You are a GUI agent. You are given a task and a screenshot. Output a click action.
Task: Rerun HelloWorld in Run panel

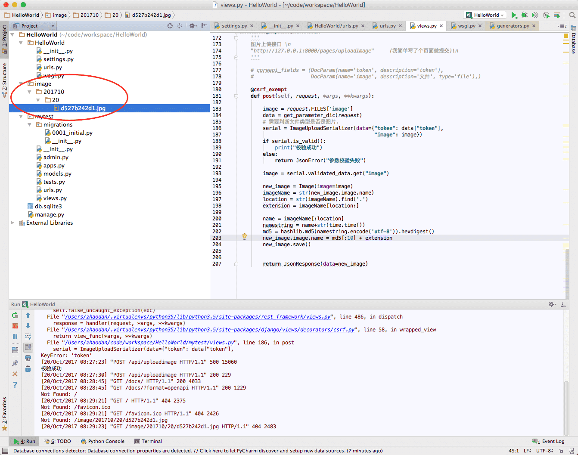(15, 316)
